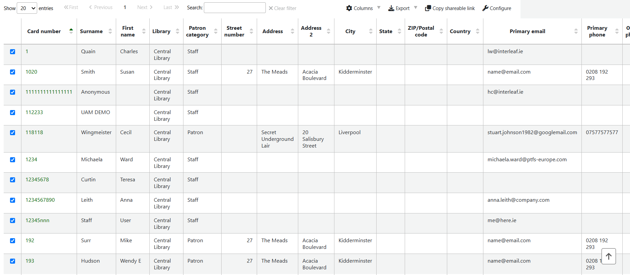Click the Columns gear icon

tap(349, 8)
